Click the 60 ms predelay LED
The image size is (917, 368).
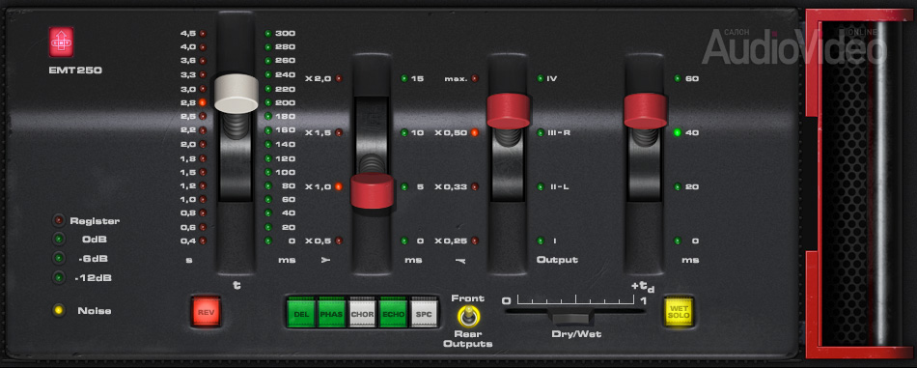coord(678,78)
